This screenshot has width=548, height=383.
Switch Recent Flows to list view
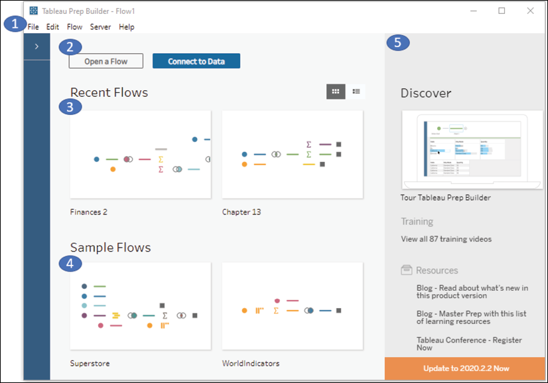click(356, 92)
